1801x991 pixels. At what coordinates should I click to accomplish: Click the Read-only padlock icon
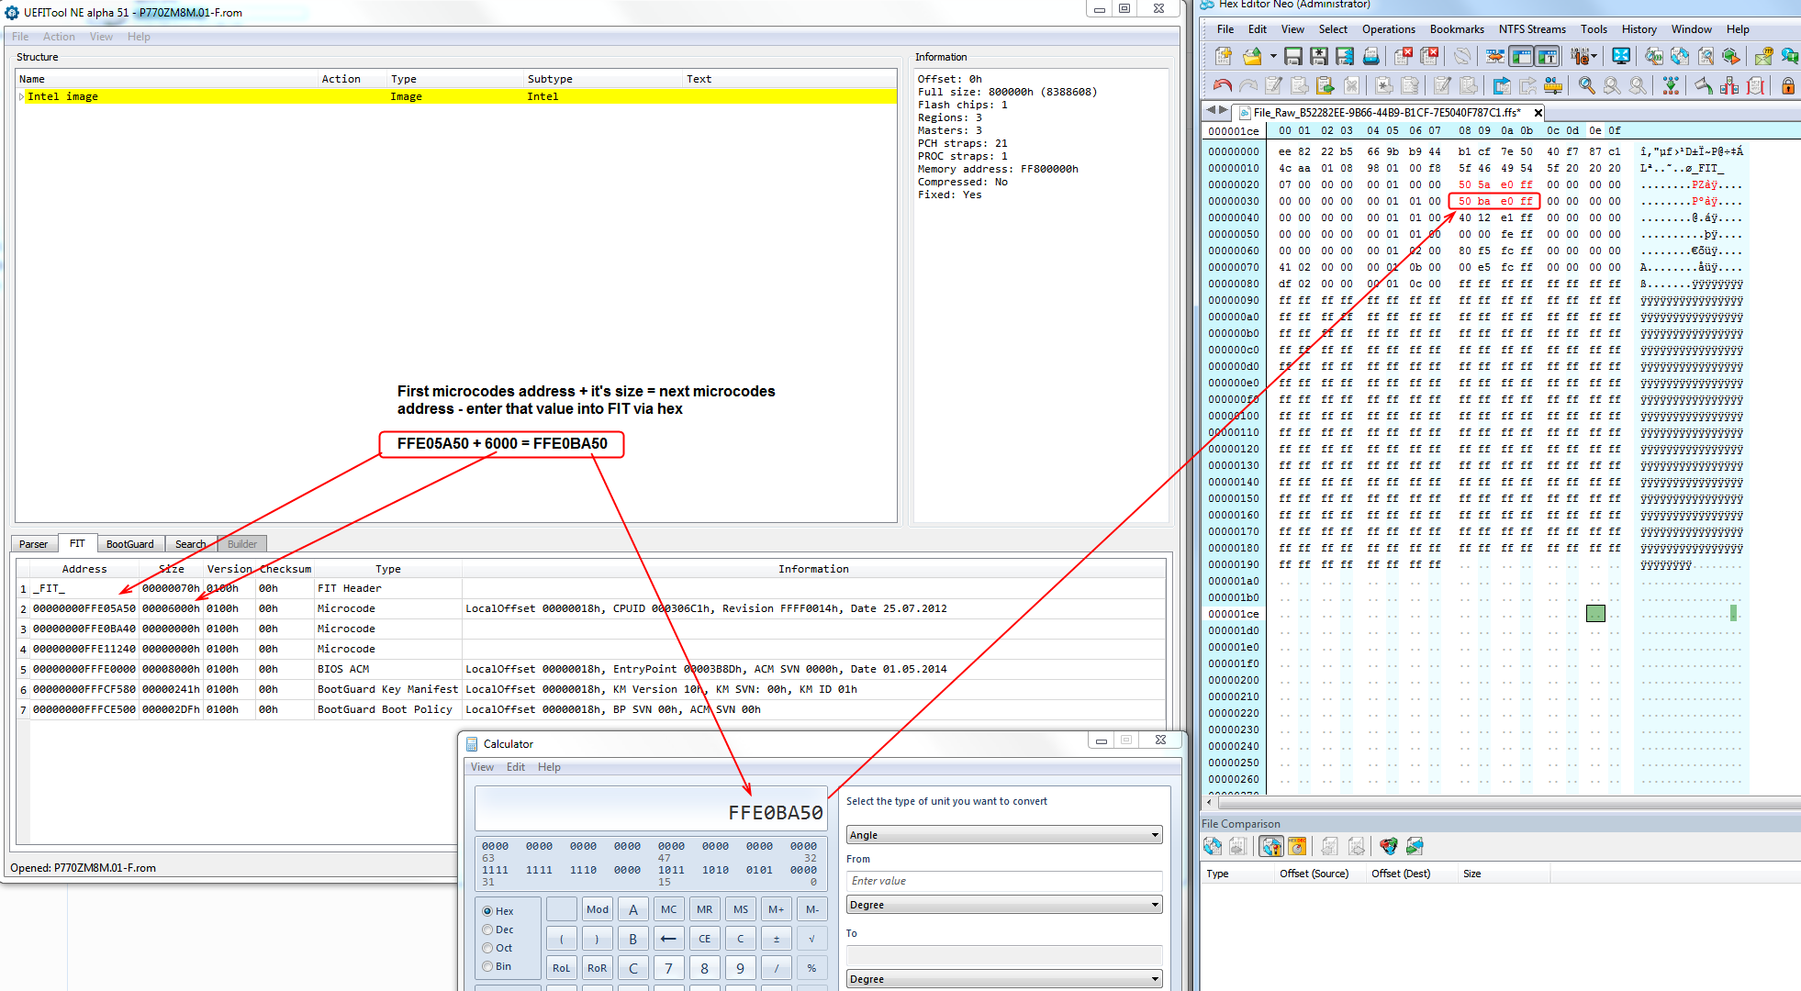pyautogui.click(x=1788, y=85)
